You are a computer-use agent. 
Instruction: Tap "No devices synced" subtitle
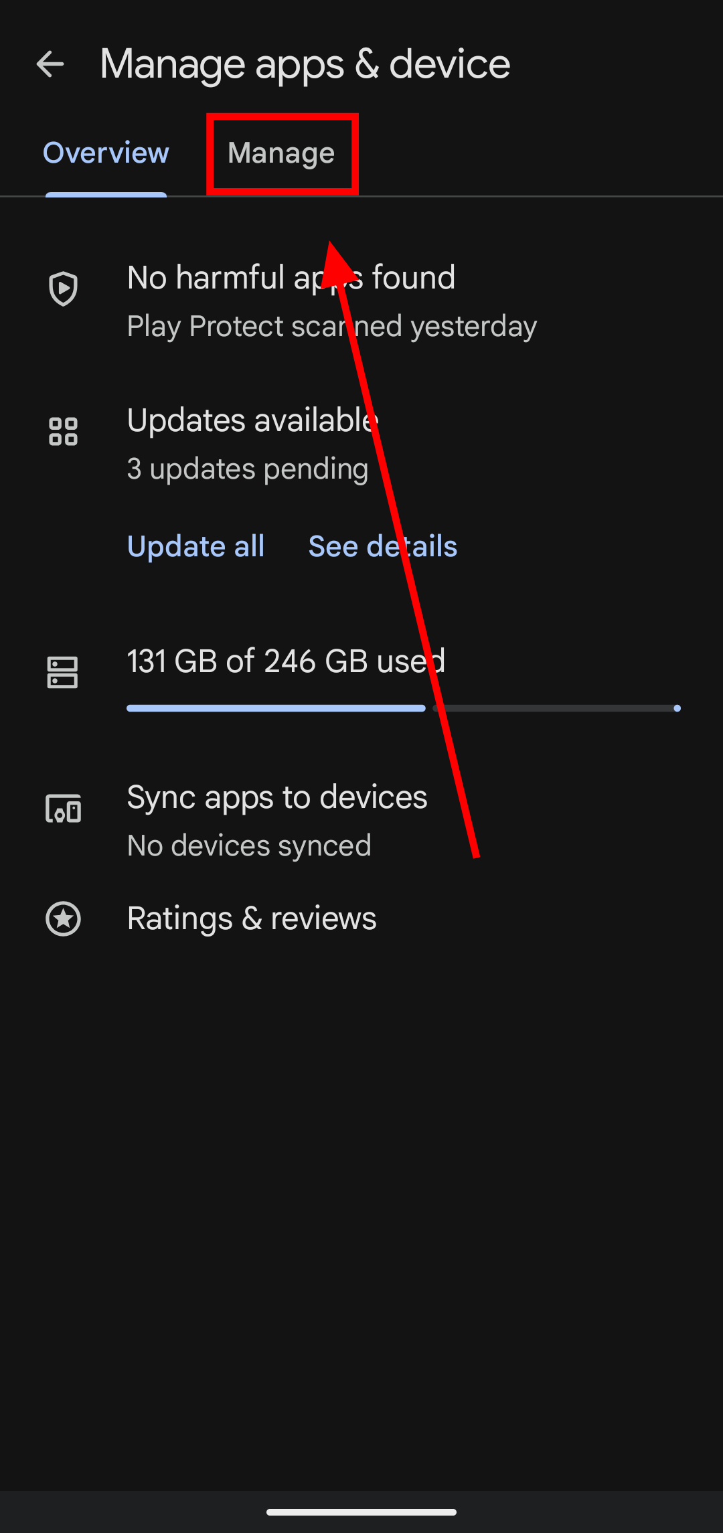tap(249, 846)
